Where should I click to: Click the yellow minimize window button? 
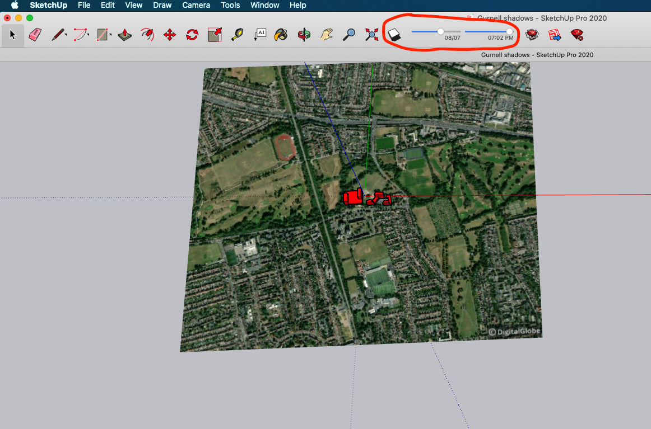(18, 18)
